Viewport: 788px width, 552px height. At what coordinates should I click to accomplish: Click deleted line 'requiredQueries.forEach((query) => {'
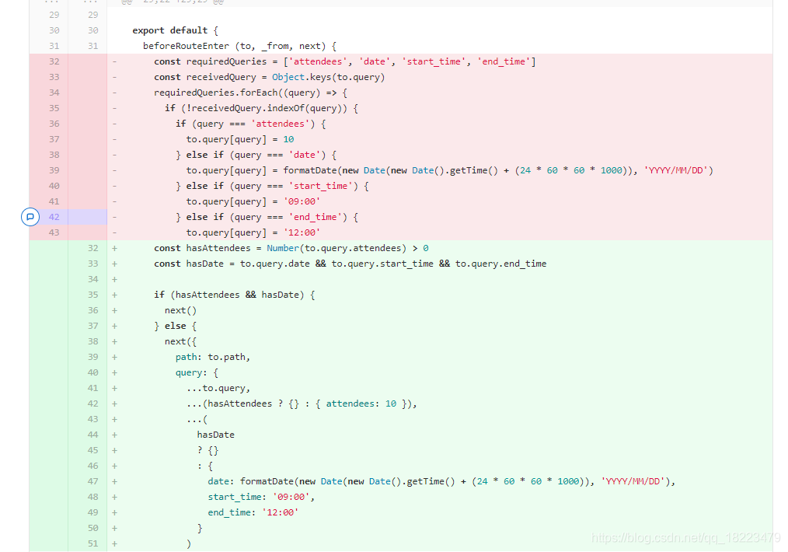[x=250, y=93]
